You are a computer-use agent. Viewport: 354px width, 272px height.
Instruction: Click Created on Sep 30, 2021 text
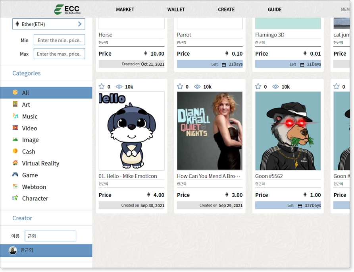coord(143,206)
